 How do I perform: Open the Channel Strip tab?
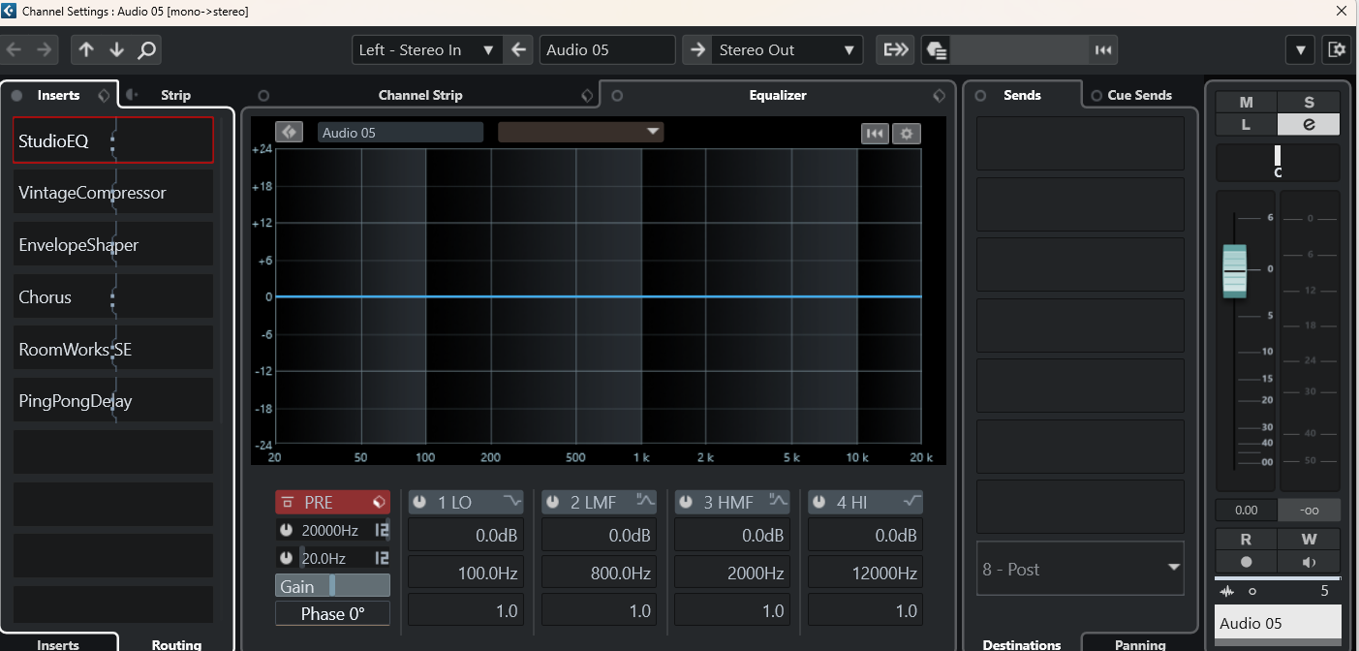click(x=420, y=95)
